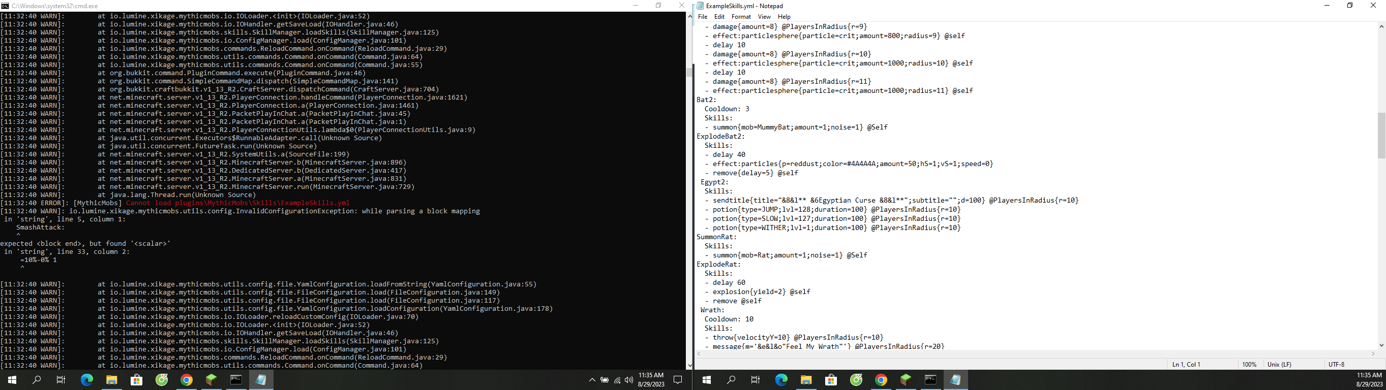The width and height of the screenshot is (1386, 390).
Task: Open Start menu on the Notepad-side taskbar
Action: click(x=706, y=380)
